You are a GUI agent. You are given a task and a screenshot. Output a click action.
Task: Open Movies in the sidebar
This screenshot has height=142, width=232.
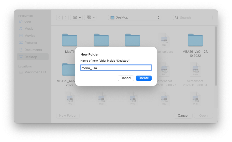[30, 36]
